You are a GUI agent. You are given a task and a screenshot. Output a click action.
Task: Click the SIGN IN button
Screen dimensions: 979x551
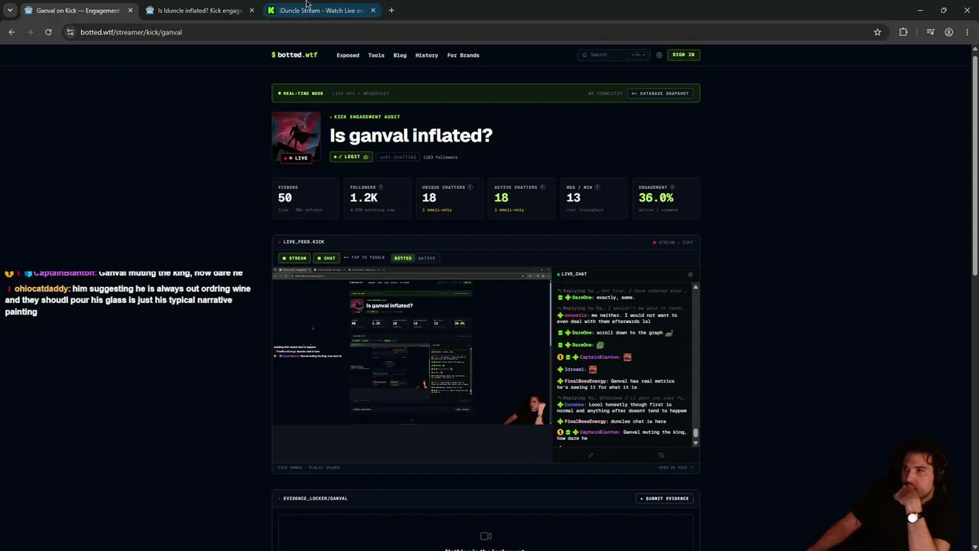point(684,55)
